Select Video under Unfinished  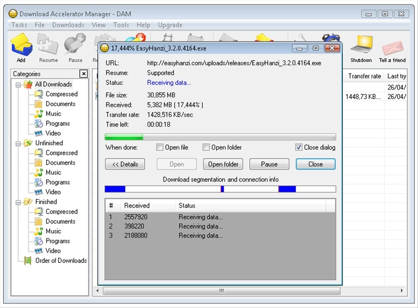click(53, 192)
